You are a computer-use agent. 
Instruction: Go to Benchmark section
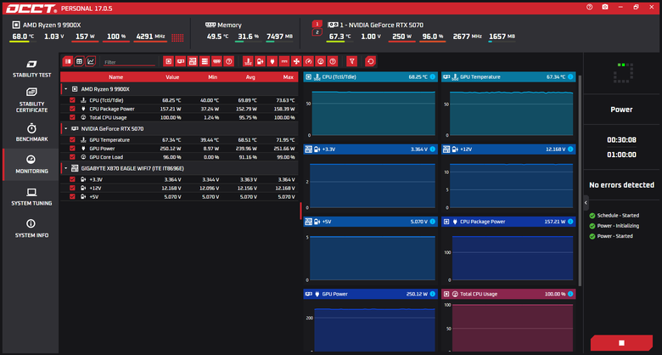[x=31, y=132]
